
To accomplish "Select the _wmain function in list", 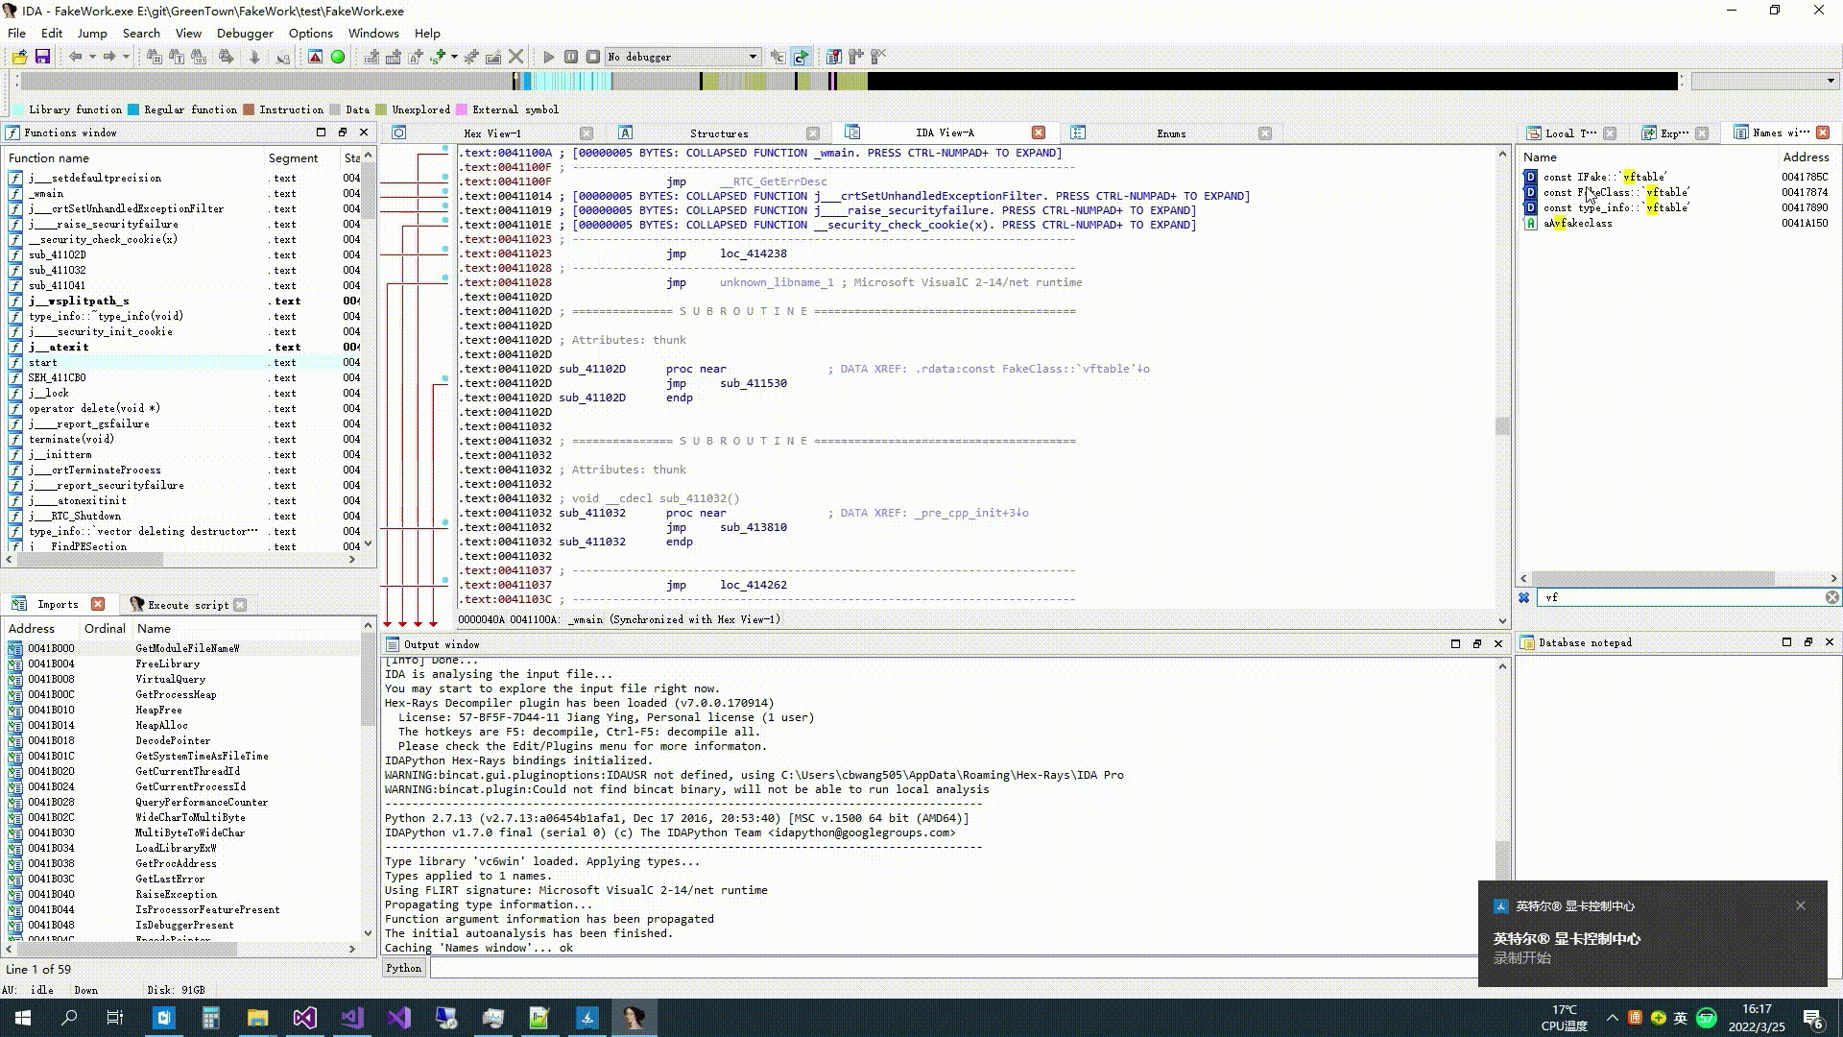I will click(x=46, y=193).
